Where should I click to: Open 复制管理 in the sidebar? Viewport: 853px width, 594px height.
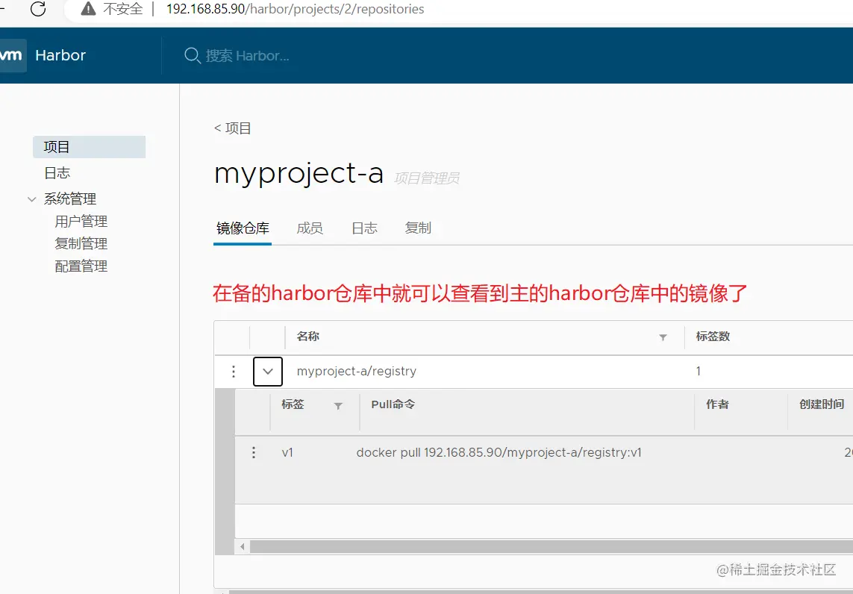tap(81, 244)
